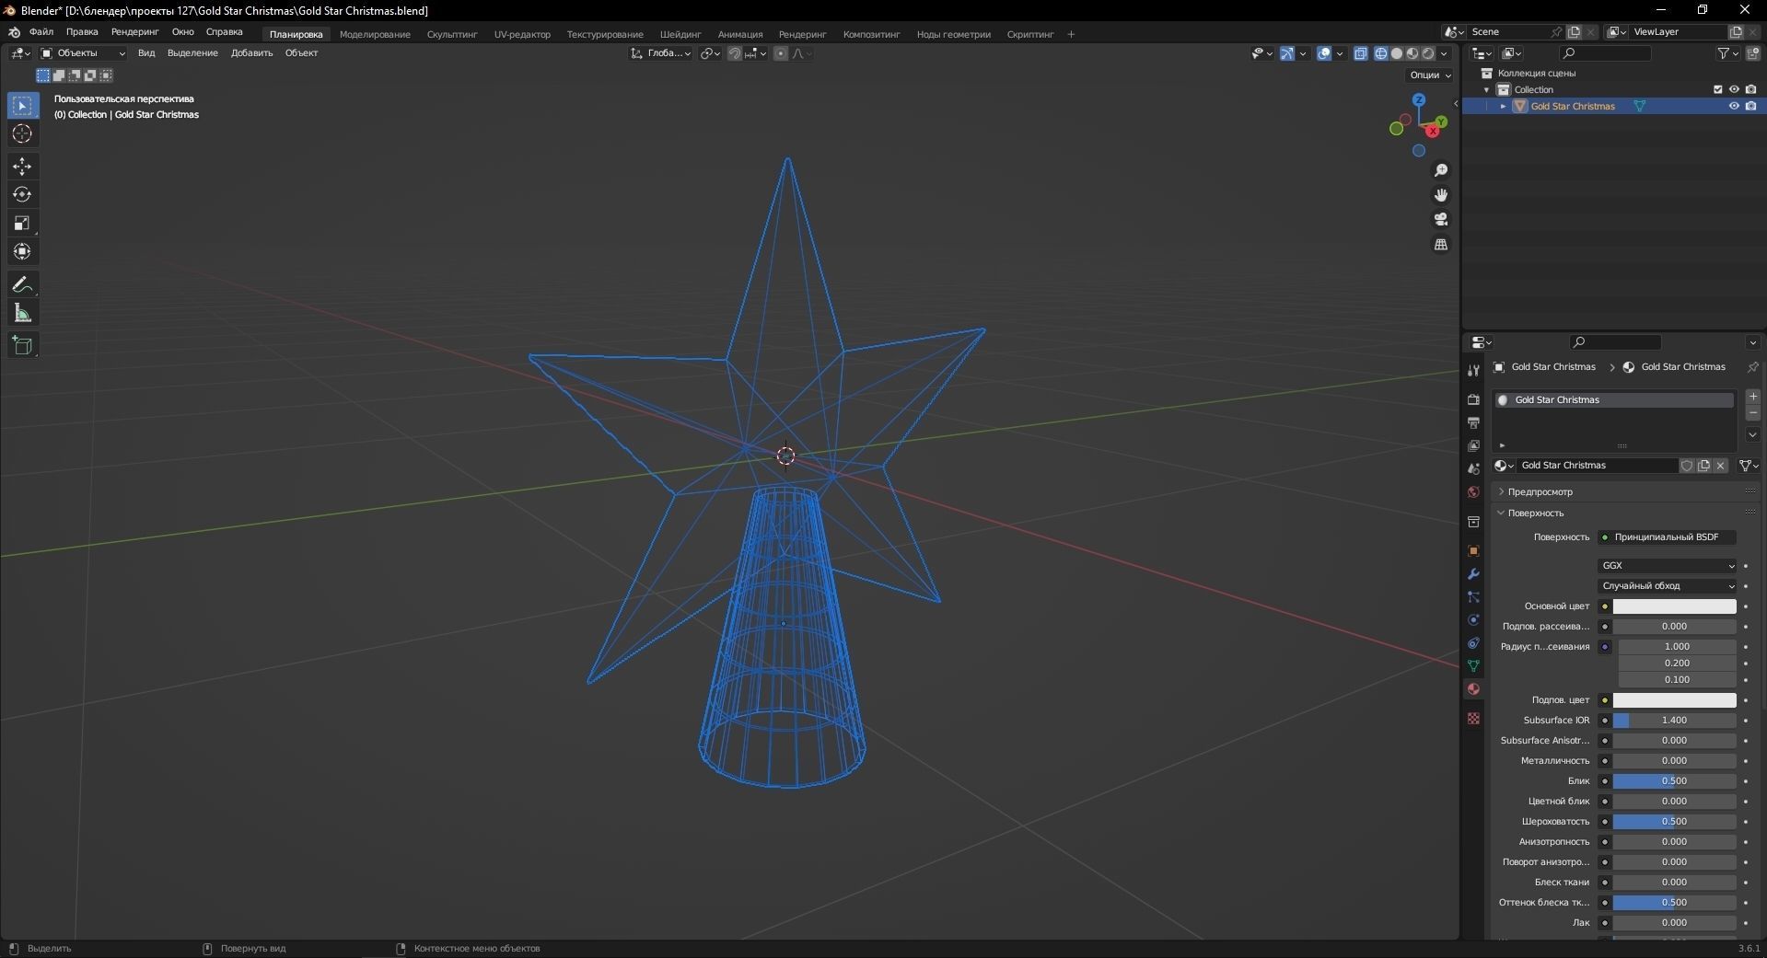Pick the Rotate tool in the toolbar
Screen dimensions: 1767x958
coord(22,195)
